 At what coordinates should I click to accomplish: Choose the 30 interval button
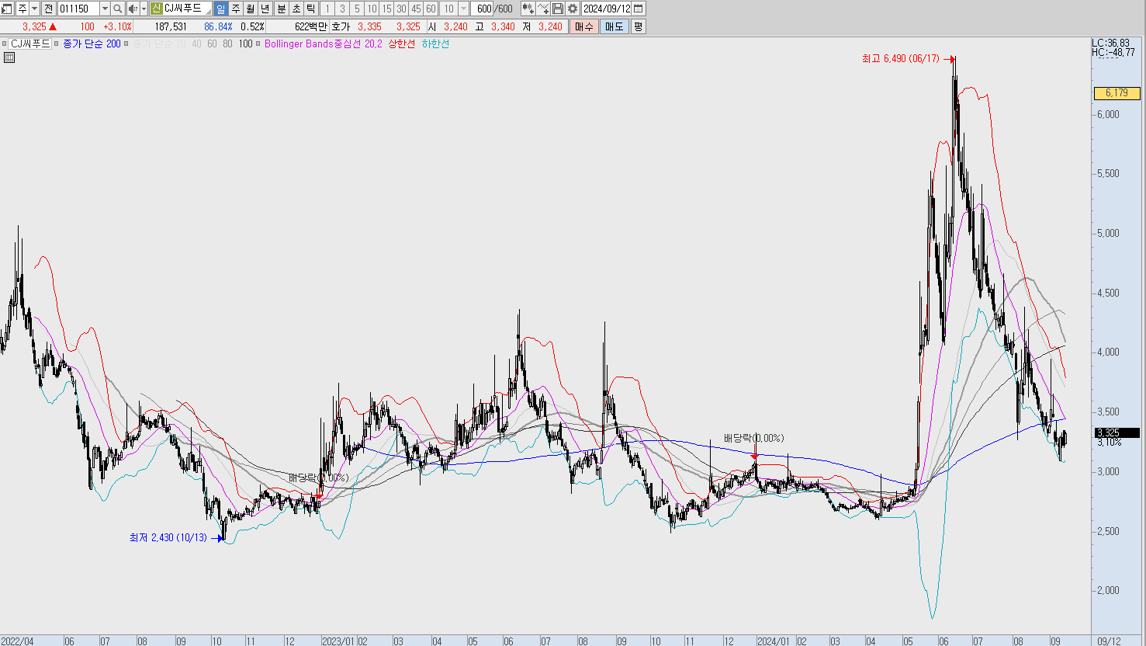pyautogui.click(x=401, y=9)
